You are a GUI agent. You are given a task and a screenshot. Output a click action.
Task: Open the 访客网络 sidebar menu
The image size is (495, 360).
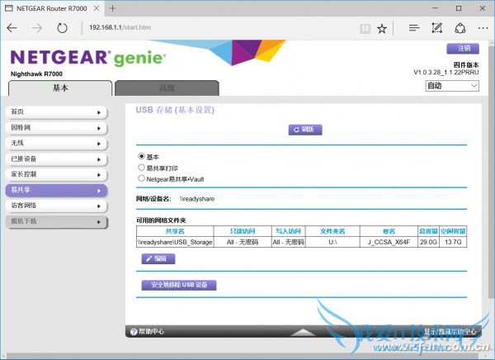[x=57, y=206]
